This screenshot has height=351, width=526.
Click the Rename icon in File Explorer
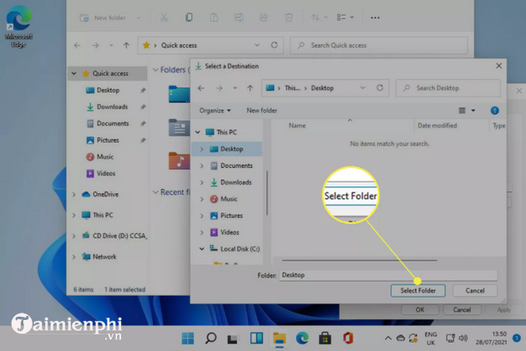[x=239, y=18]
